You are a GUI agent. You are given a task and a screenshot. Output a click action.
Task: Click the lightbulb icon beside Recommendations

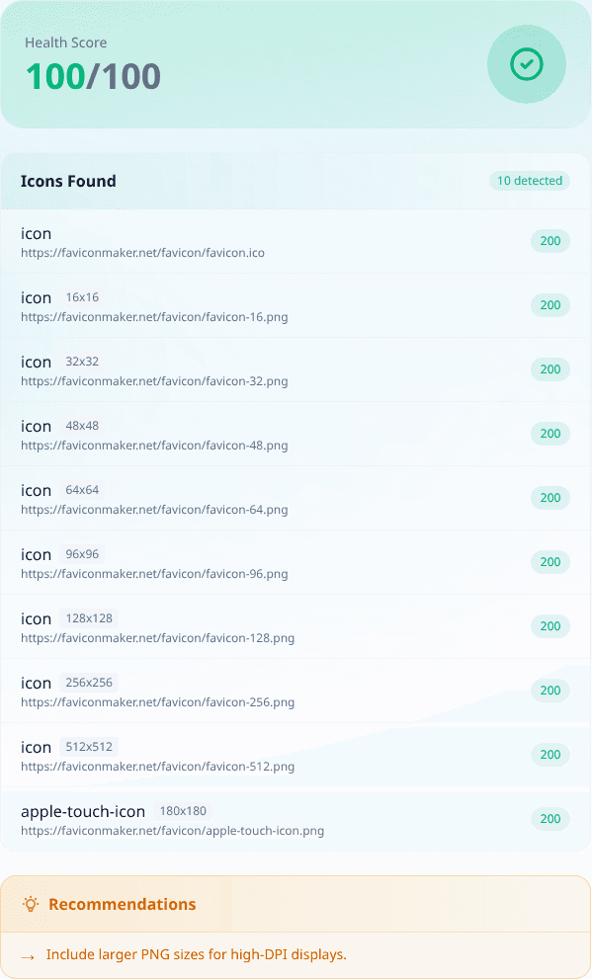(x=31, y=904)
